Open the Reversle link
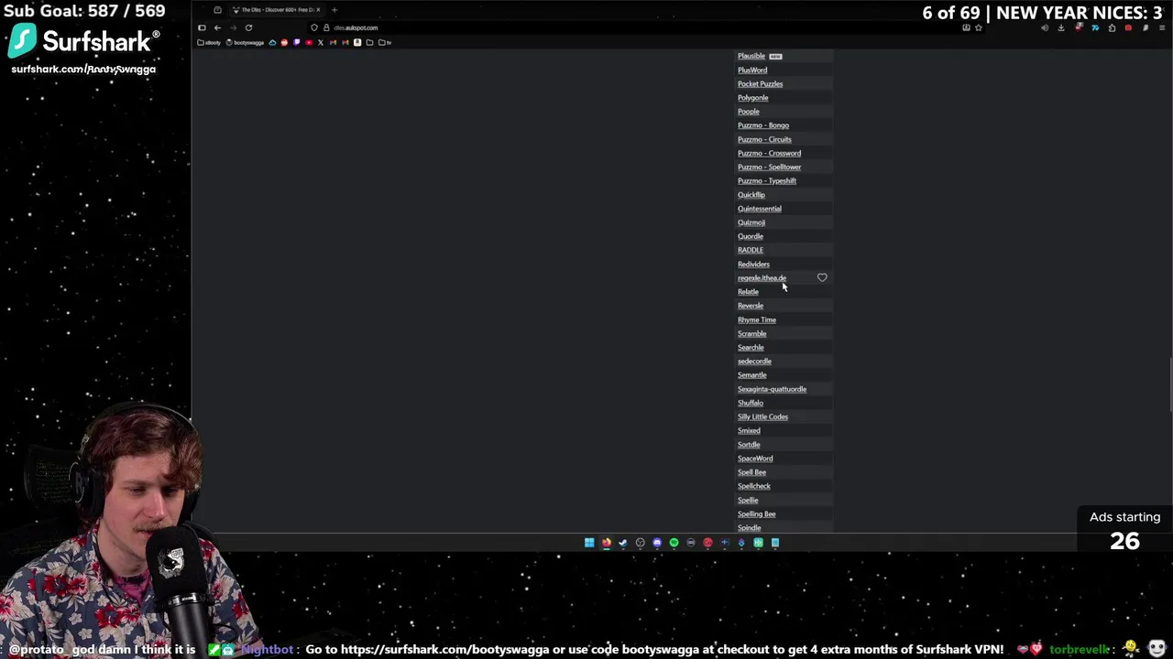Viewport: 1173px width, 659px height. pos(750,306)
